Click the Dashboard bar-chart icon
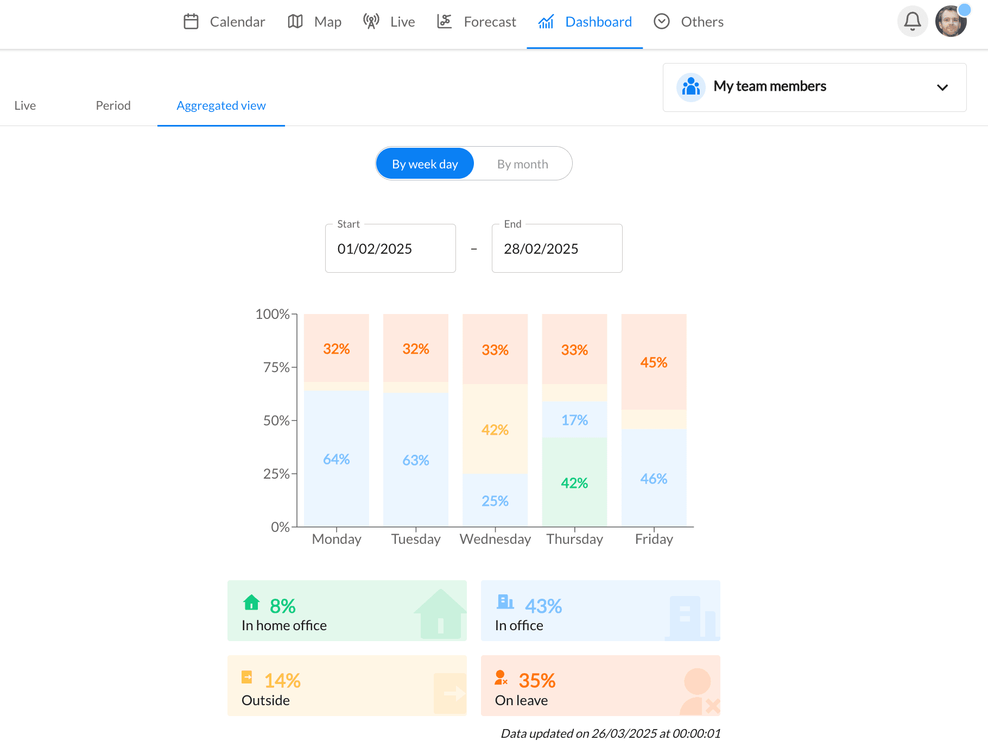This screenshot has width=988, height=753. 546,21
